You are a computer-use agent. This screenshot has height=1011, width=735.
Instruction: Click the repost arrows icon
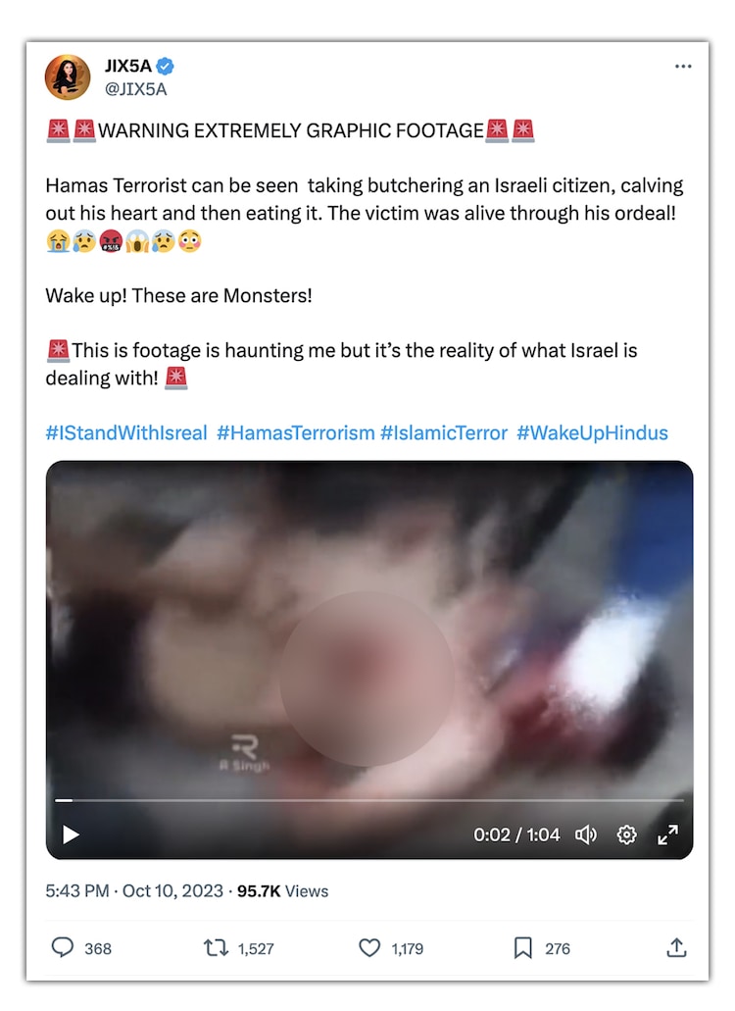pos(216,948)
